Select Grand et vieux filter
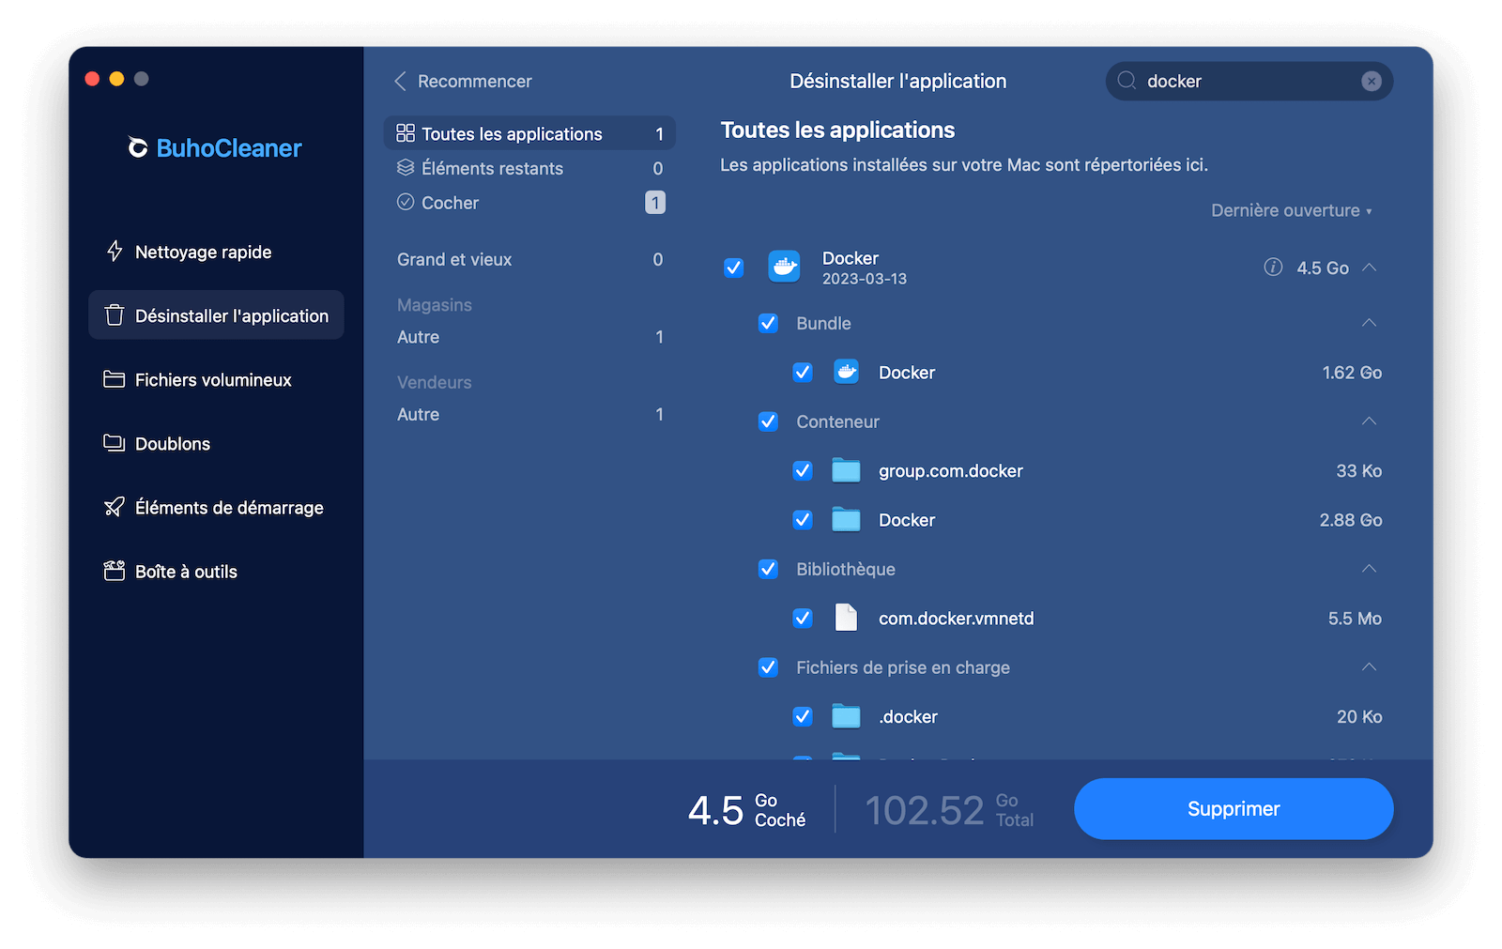Image resolution: width=1502 pixels, height=949 pixels. [529, 259]
